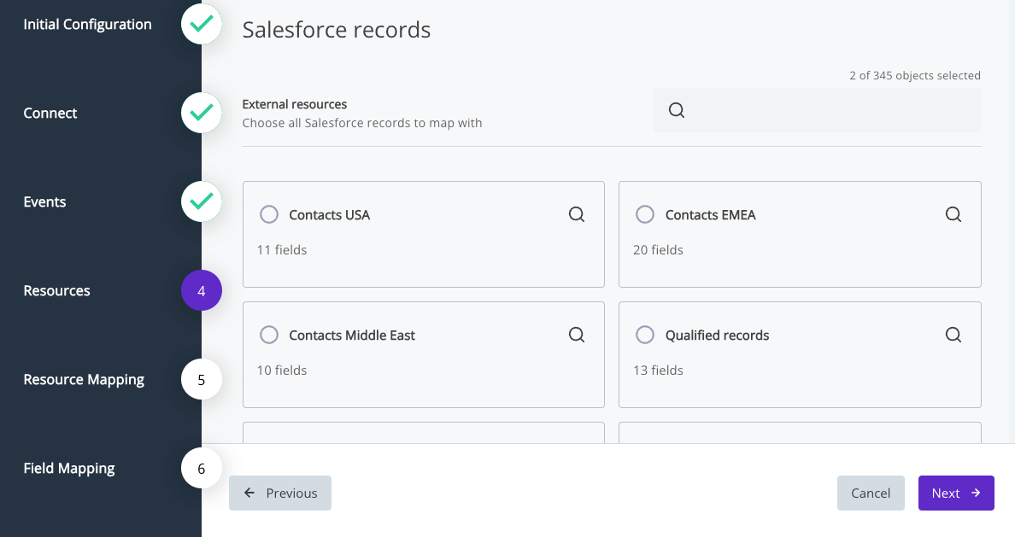Go to Initial Configuration step

pos(87,25)
